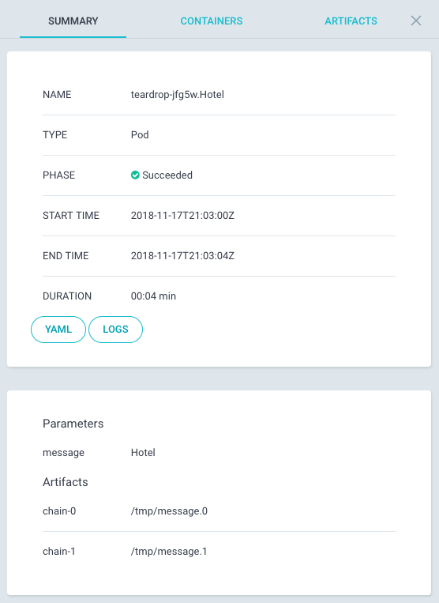Open the Artifacts tab
This screenshot has height=603, width=439.
pos(351,21)
